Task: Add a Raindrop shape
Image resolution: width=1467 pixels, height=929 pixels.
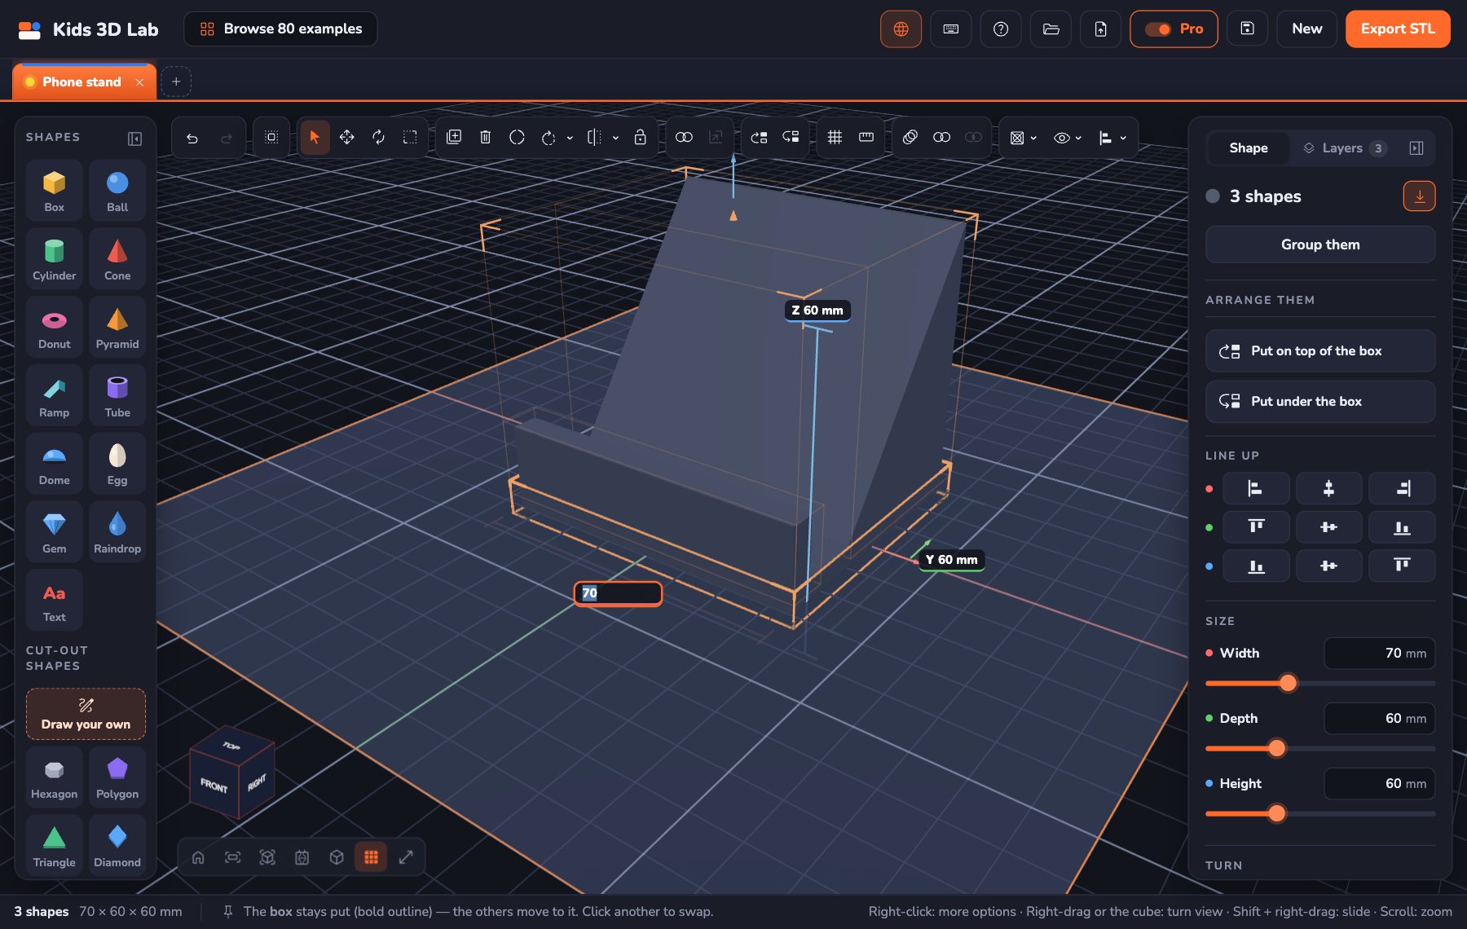Action: (x=117, y=532)
